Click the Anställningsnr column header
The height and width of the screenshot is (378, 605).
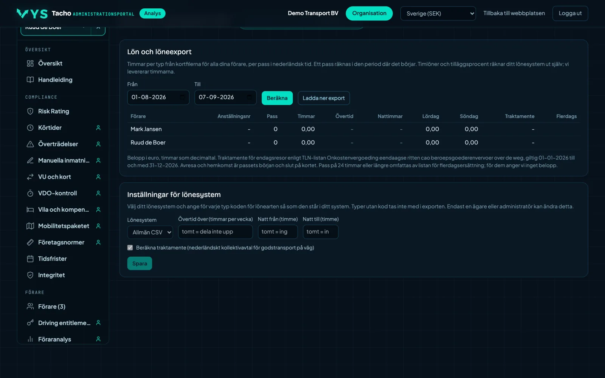tap(234, 116)
